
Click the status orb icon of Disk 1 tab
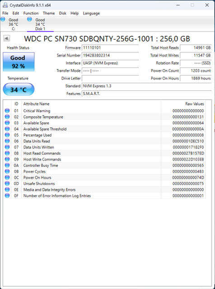[29, 19]
